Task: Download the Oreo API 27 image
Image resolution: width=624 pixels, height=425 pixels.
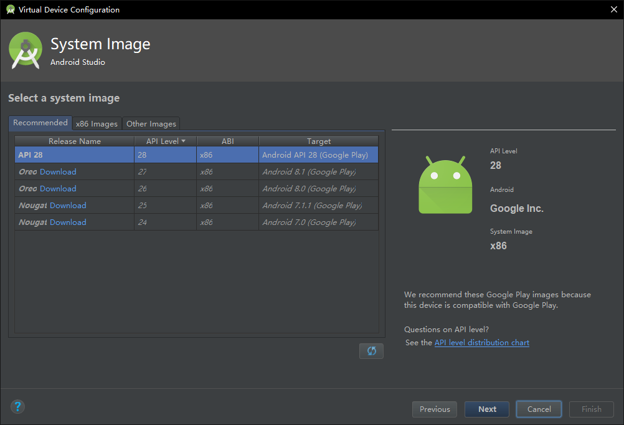Action: pos(58,171)
